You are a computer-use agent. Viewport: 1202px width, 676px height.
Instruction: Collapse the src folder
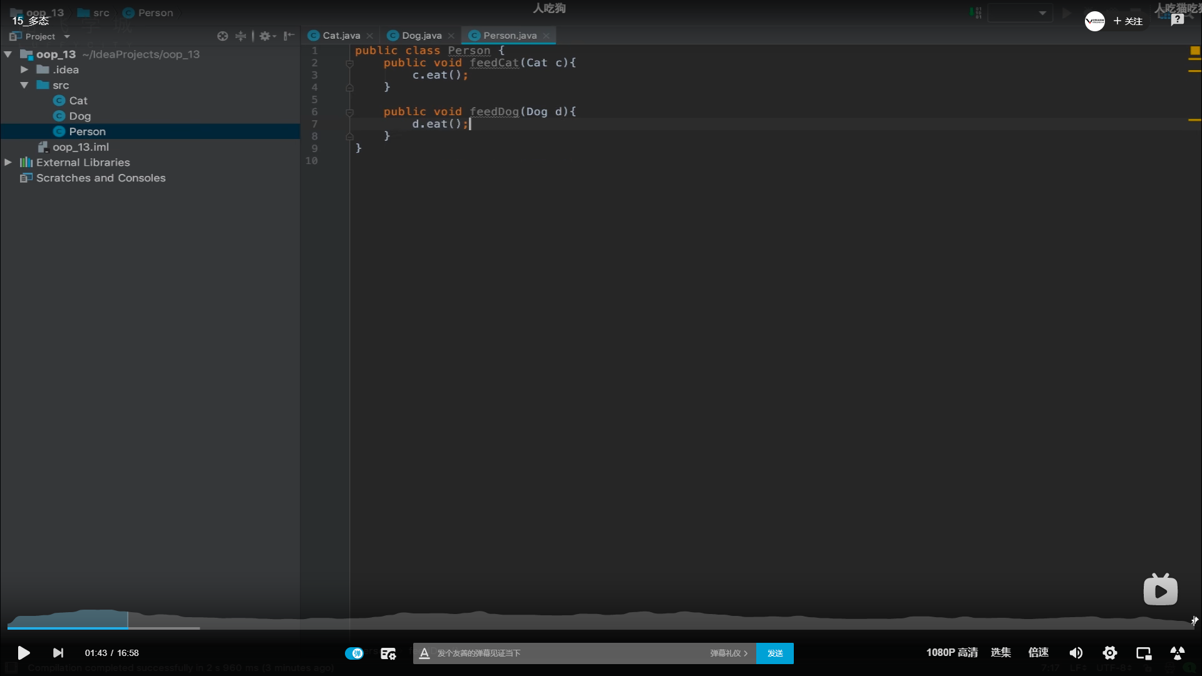[x=24, y=85]
